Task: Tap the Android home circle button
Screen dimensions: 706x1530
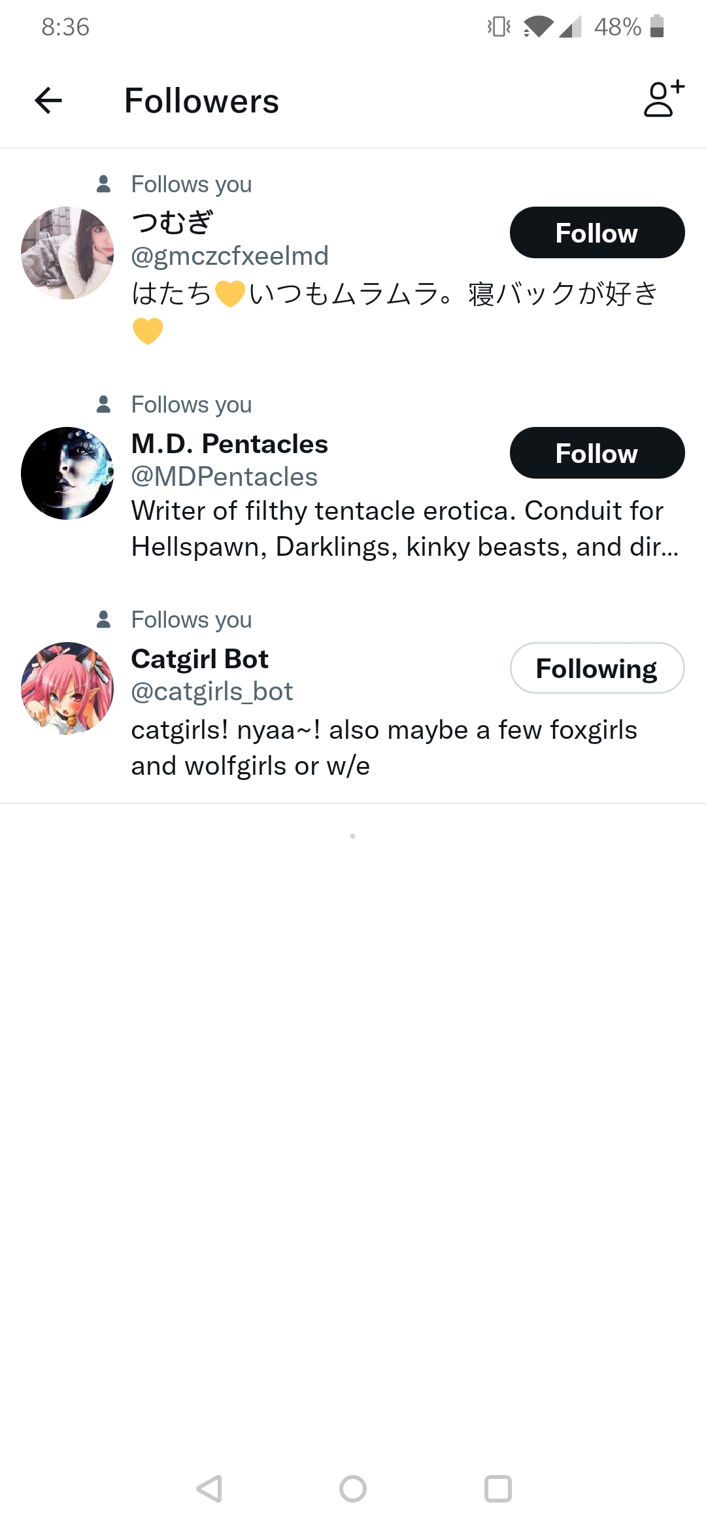Action: coord(353,1489)
